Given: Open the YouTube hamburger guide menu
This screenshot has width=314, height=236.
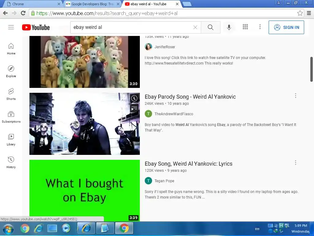Looking at the screenshot, I should pos(11,27).
